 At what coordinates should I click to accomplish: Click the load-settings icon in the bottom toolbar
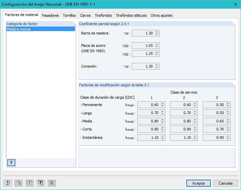29,183
